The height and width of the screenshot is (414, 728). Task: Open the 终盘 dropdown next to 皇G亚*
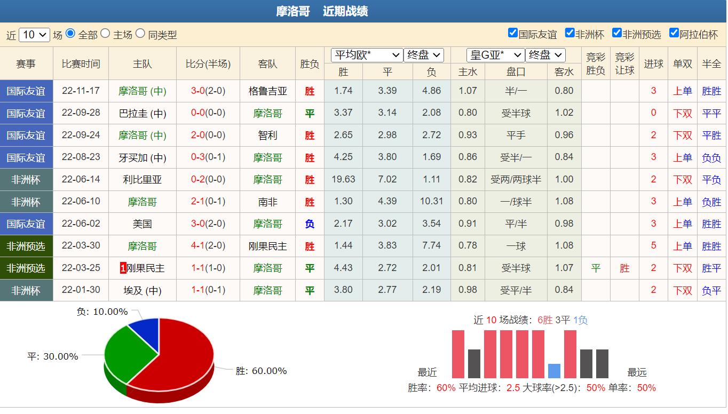tap(545, 55)
